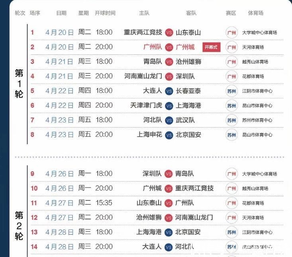Click the weekday 周四 in match 5
The image size is (292, 257).
(85, 91)
